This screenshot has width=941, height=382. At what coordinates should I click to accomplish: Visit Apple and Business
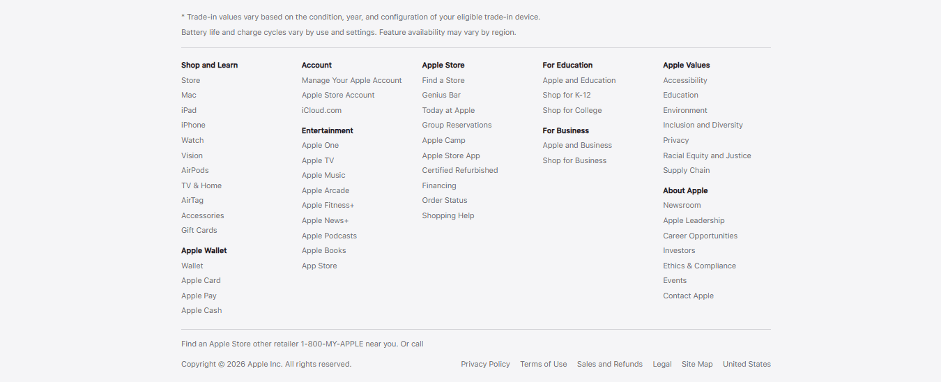pyautogui.click(x=577, y=145)
